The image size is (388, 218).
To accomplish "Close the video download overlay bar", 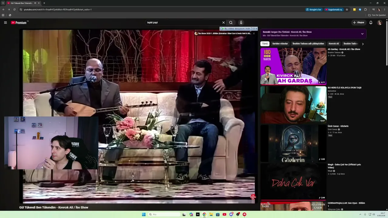I will point(256,29).
